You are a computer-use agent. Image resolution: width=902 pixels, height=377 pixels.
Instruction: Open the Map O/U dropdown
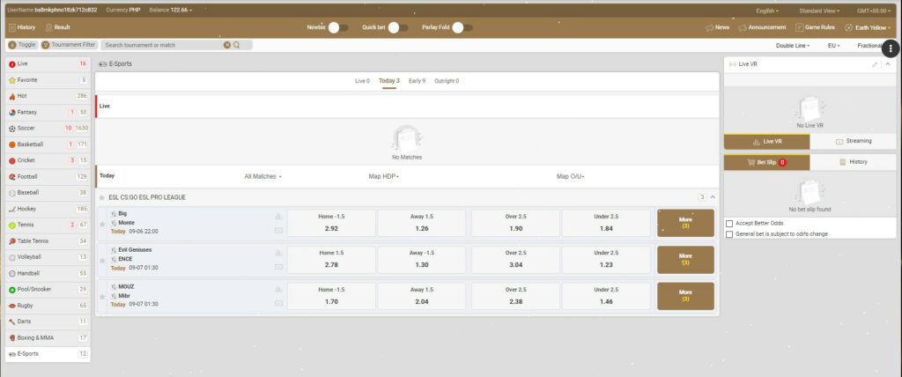570,177
